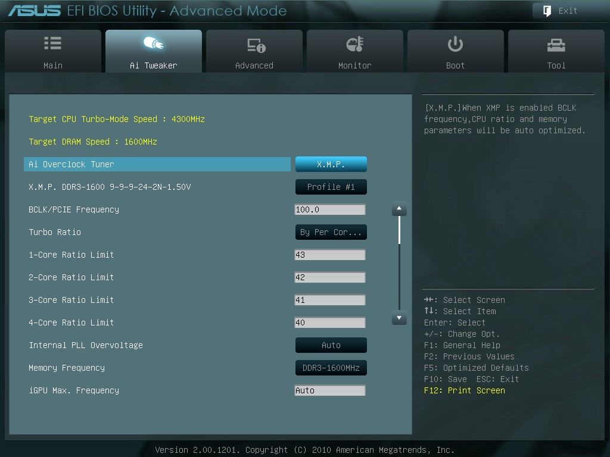Viewport: 610px width, 457px height.
Task: Click the Exit door icon
Action: [x=547, y=11]
